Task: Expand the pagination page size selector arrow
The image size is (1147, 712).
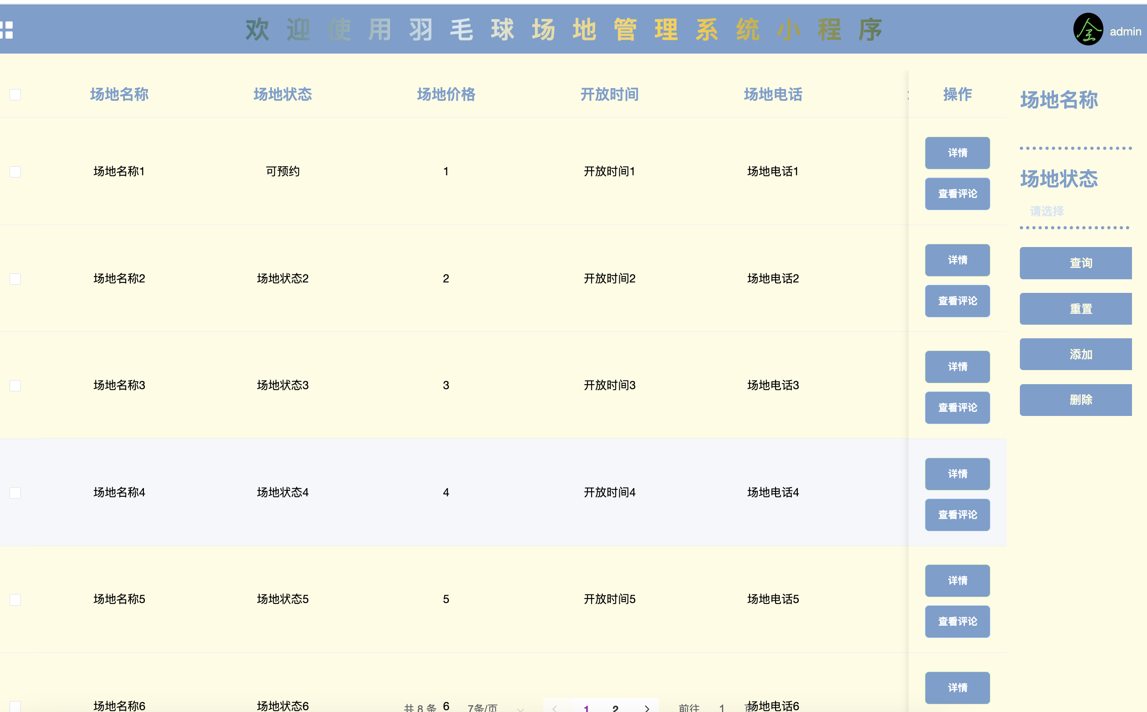Action: [520, 709]
